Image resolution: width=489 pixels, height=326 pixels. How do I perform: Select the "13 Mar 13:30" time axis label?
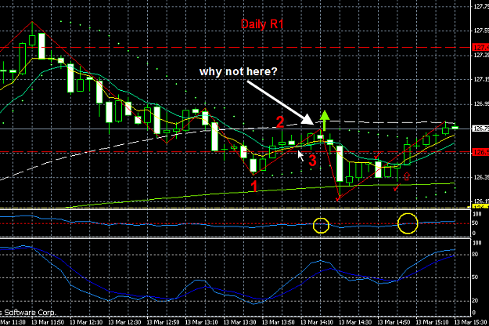click(240, 322)
